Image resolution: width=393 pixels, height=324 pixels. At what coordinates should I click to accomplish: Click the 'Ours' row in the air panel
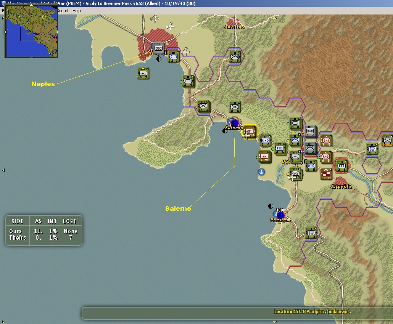[x=43, y=231]
